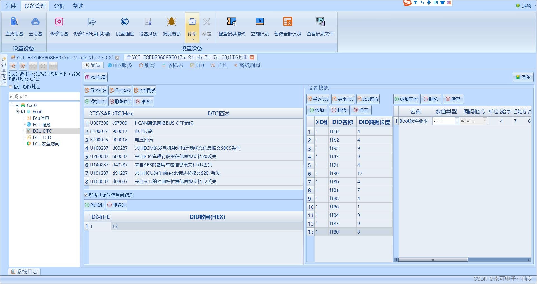The image size is (537, 284).
Task: Open the Motorola 编码格式 dropdown
Action: pos(485,121)
